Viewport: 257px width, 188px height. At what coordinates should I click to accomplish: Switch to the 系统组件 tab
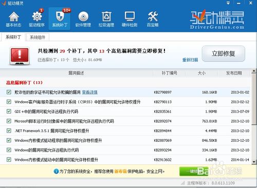tap(38, 37)
